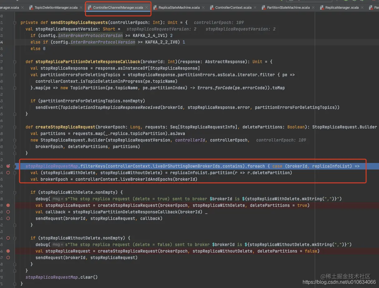Click the TopicDeletionStopReplicaResponseReceived identifier
The image size is (379, 288).
pos(110,107)
